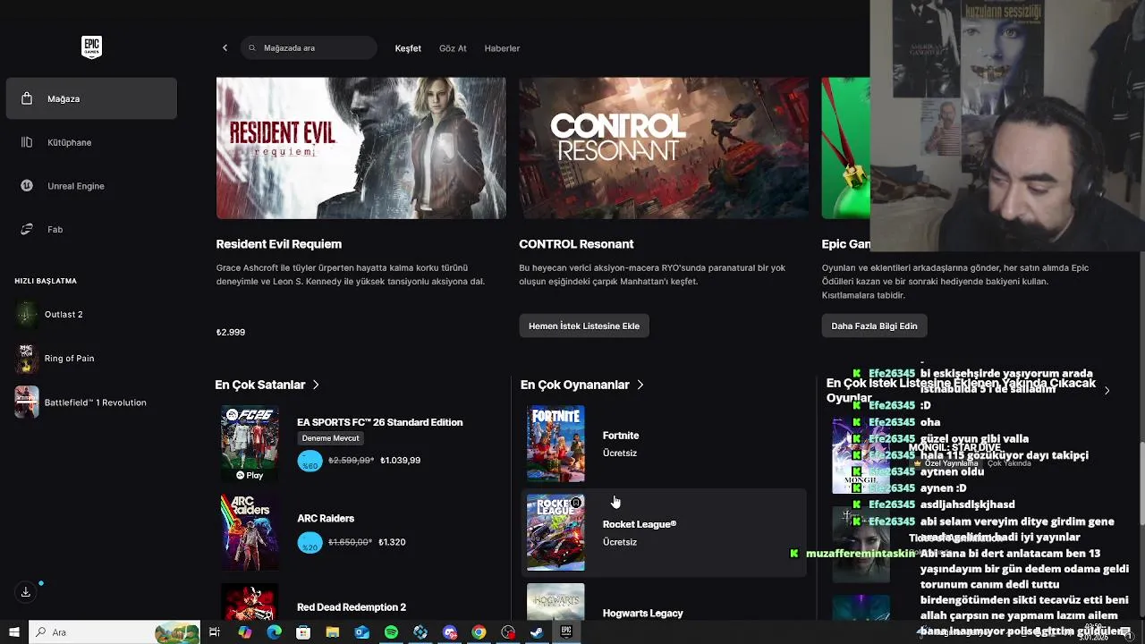Open Microsoft Store from the taskbar
The image size is (1145, 644).
[x=303, y=632]
